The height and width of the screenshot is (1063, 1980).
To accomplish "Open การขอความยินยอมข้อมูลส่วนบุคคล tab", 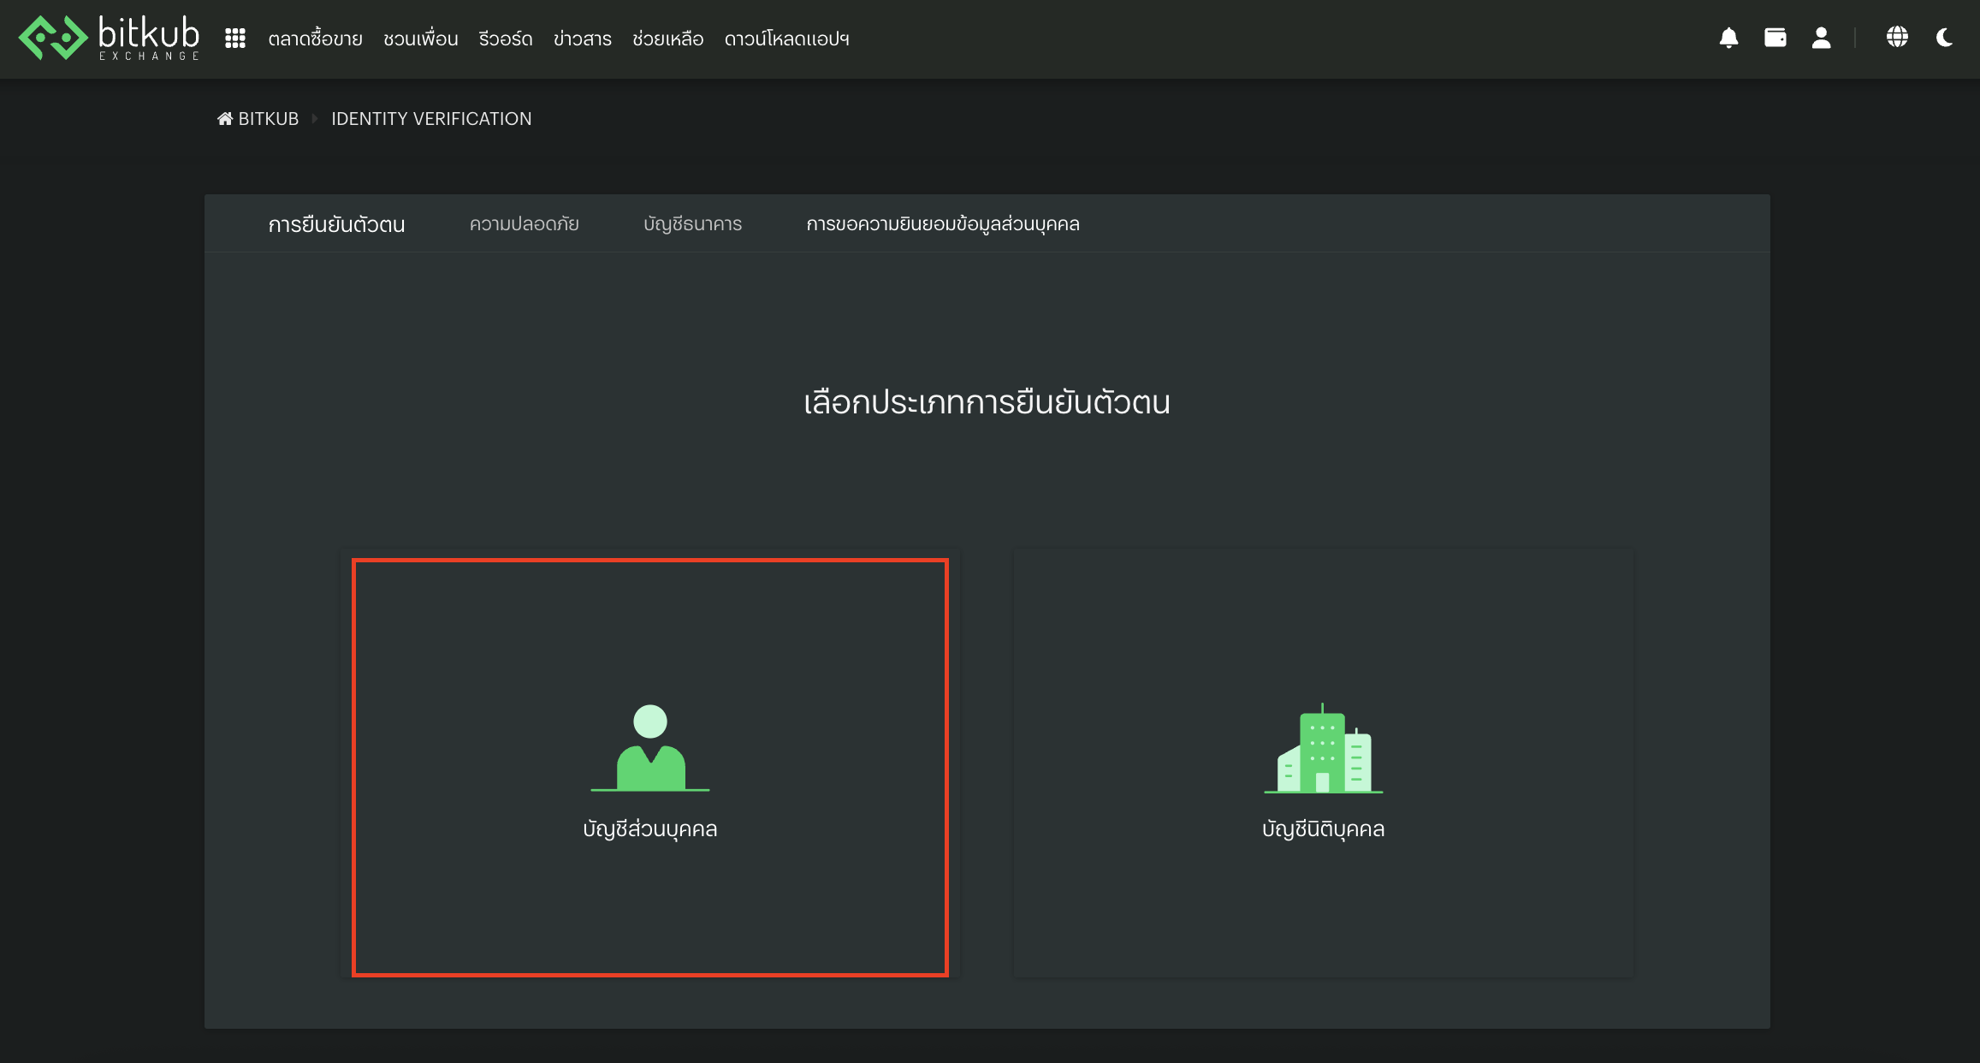I will [x=942, y=224].
